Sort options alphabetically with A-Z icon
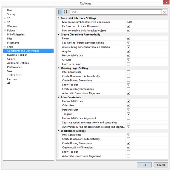This screenshot has width=171, height=171. pos(65,12)
